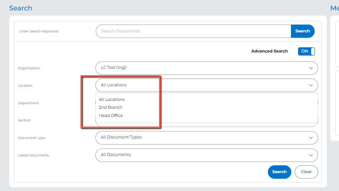Screen dimensions: 339x191
Task: Click the Enter Search Keywords label
Action: pyautogui.click(x=39, y=31)
